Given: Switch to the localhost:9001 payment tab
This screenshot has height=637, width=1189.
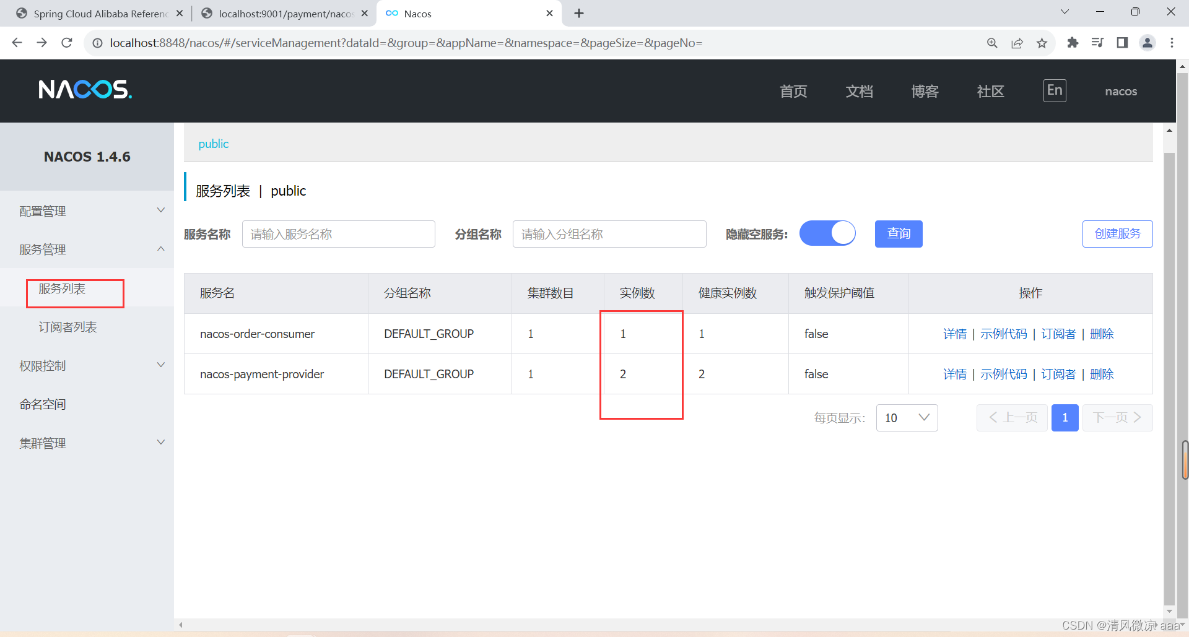Looking at the screenshot, I should point(284,13).
